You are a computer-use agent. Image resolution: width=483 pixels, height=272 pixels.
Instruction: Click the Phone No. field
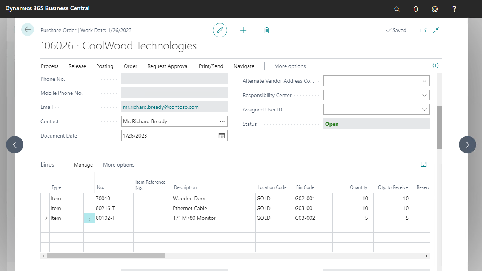point(174,79)
